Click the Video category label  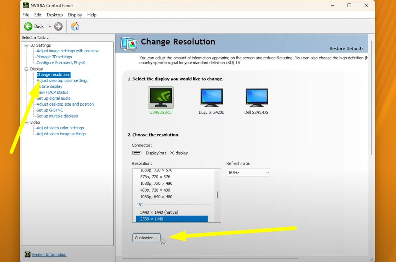pyautogui.click(x=35, y=122)
